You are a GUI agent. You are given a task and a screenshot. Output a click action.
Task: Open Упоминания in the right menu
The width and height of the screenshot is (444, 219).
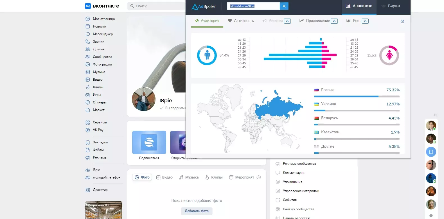(292, 182)
